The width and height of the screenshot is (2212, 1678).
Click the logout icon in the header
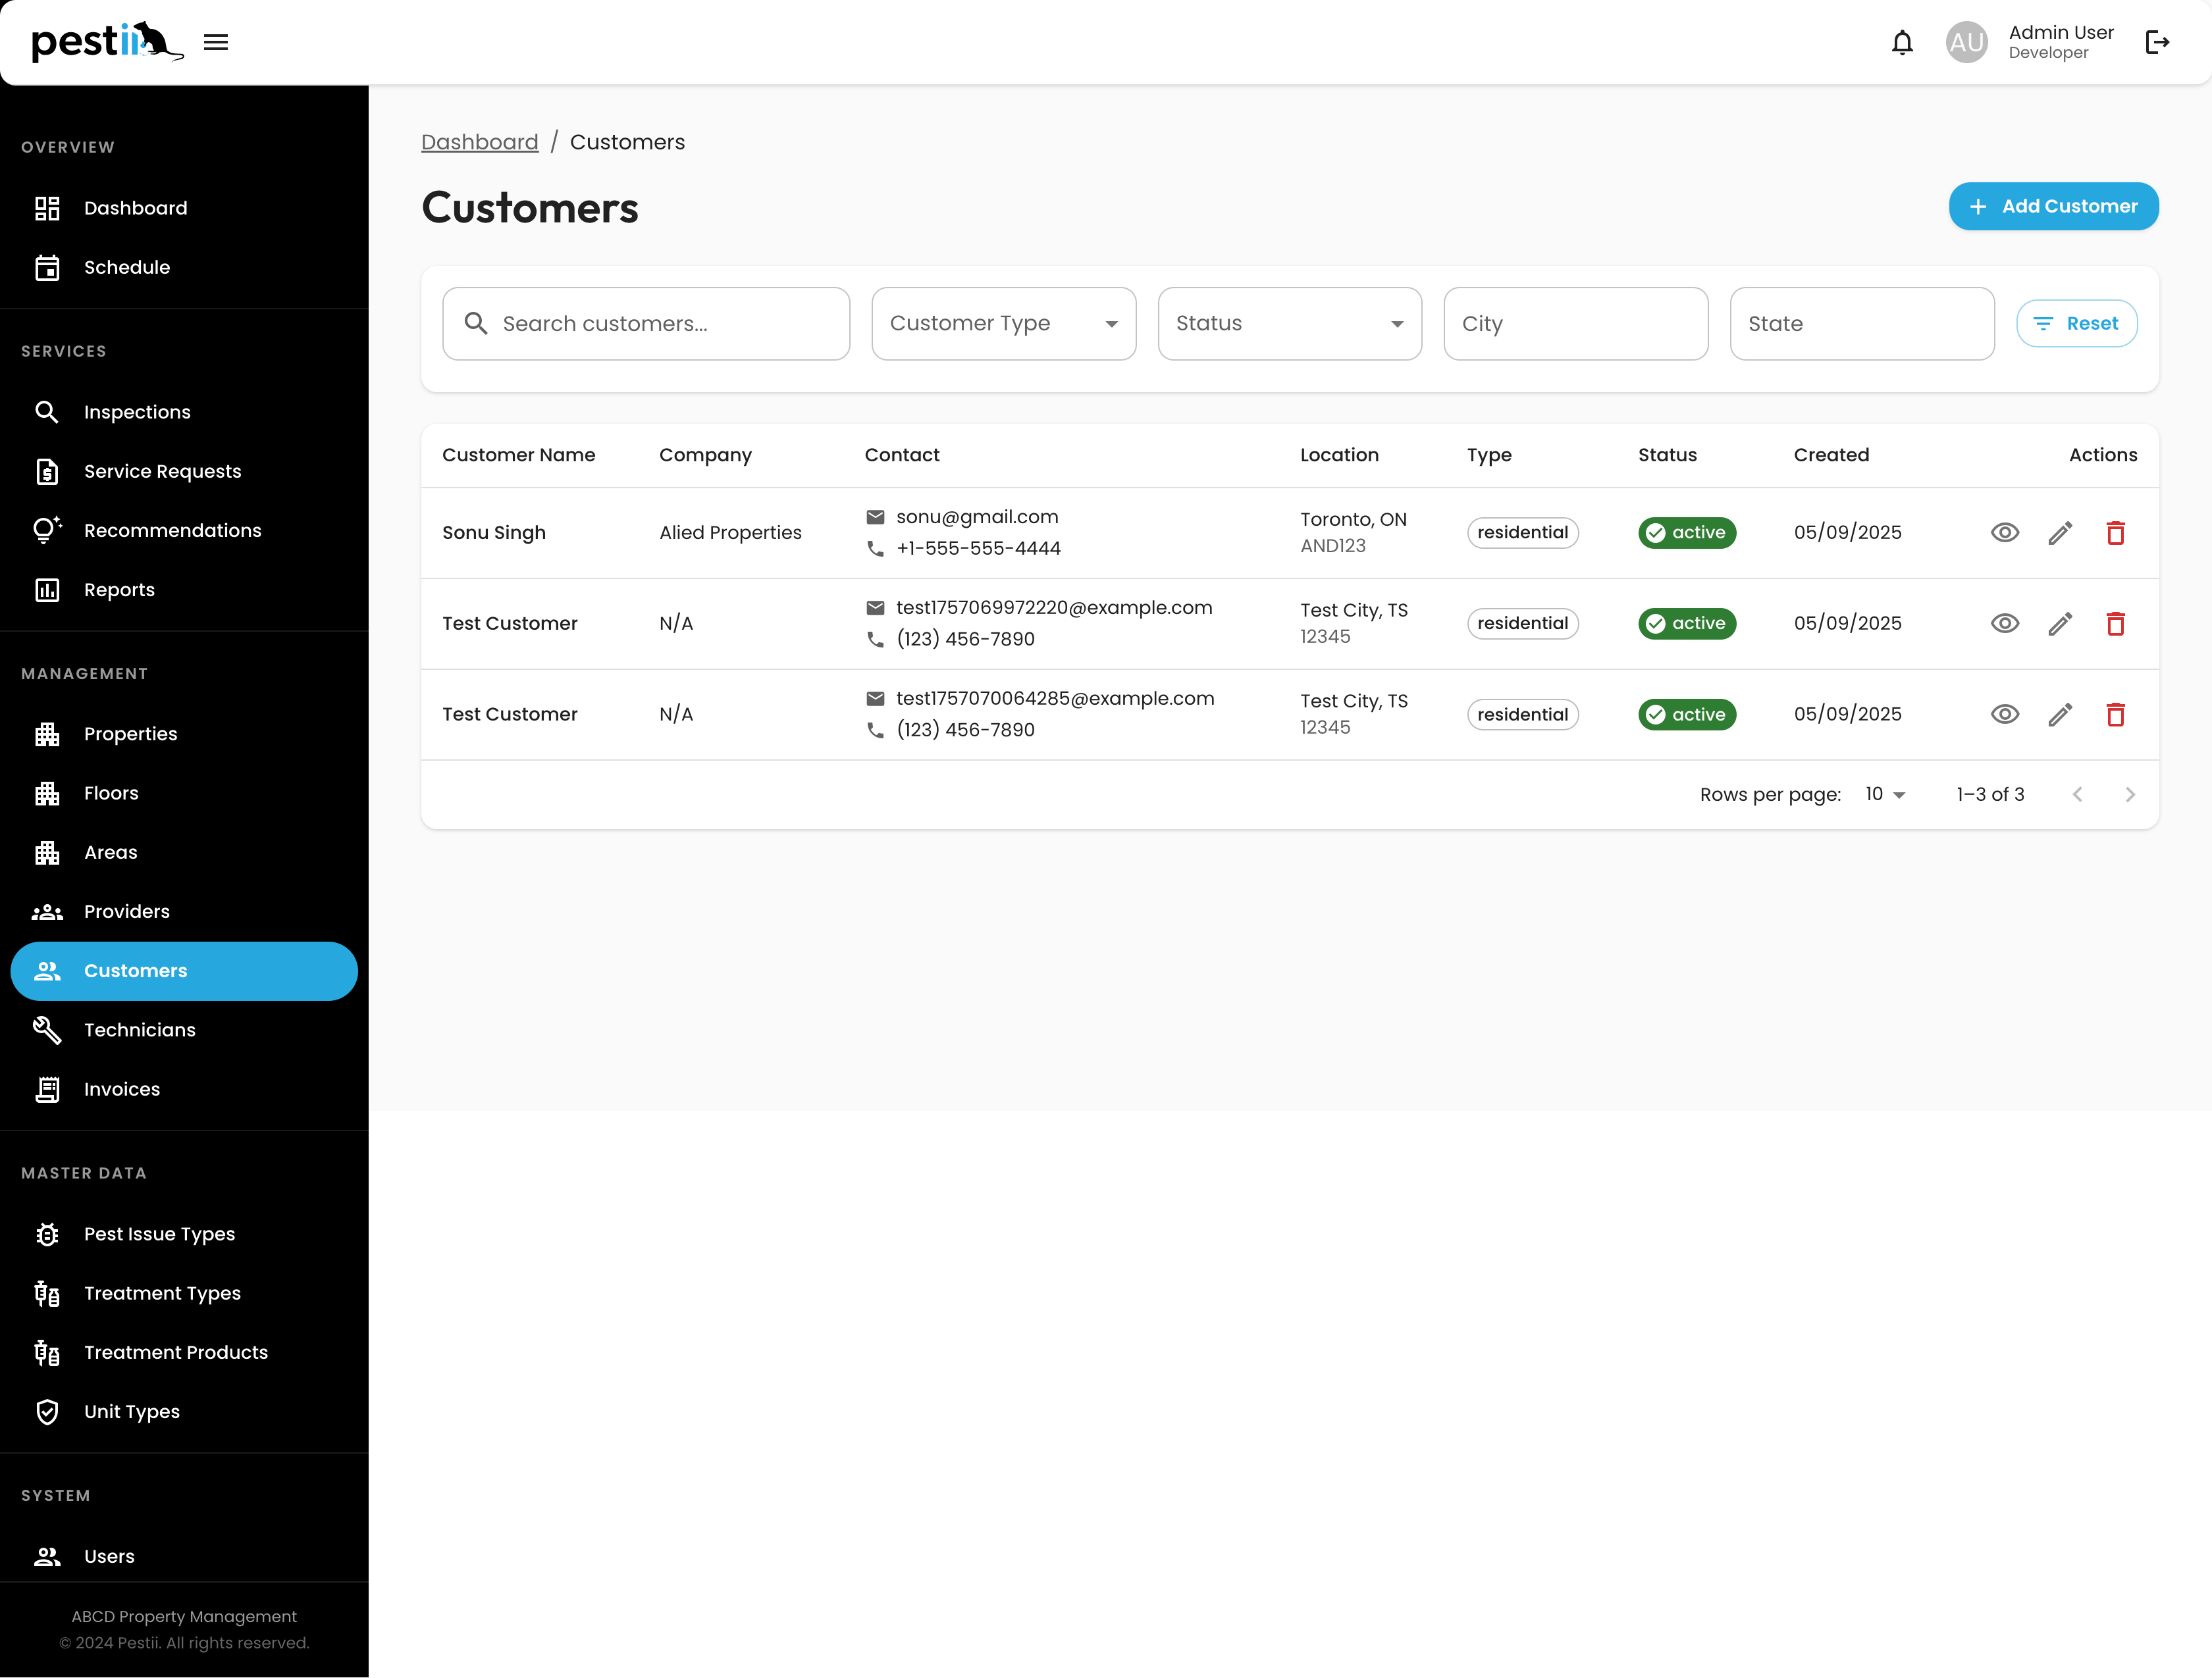(2157, 42)
